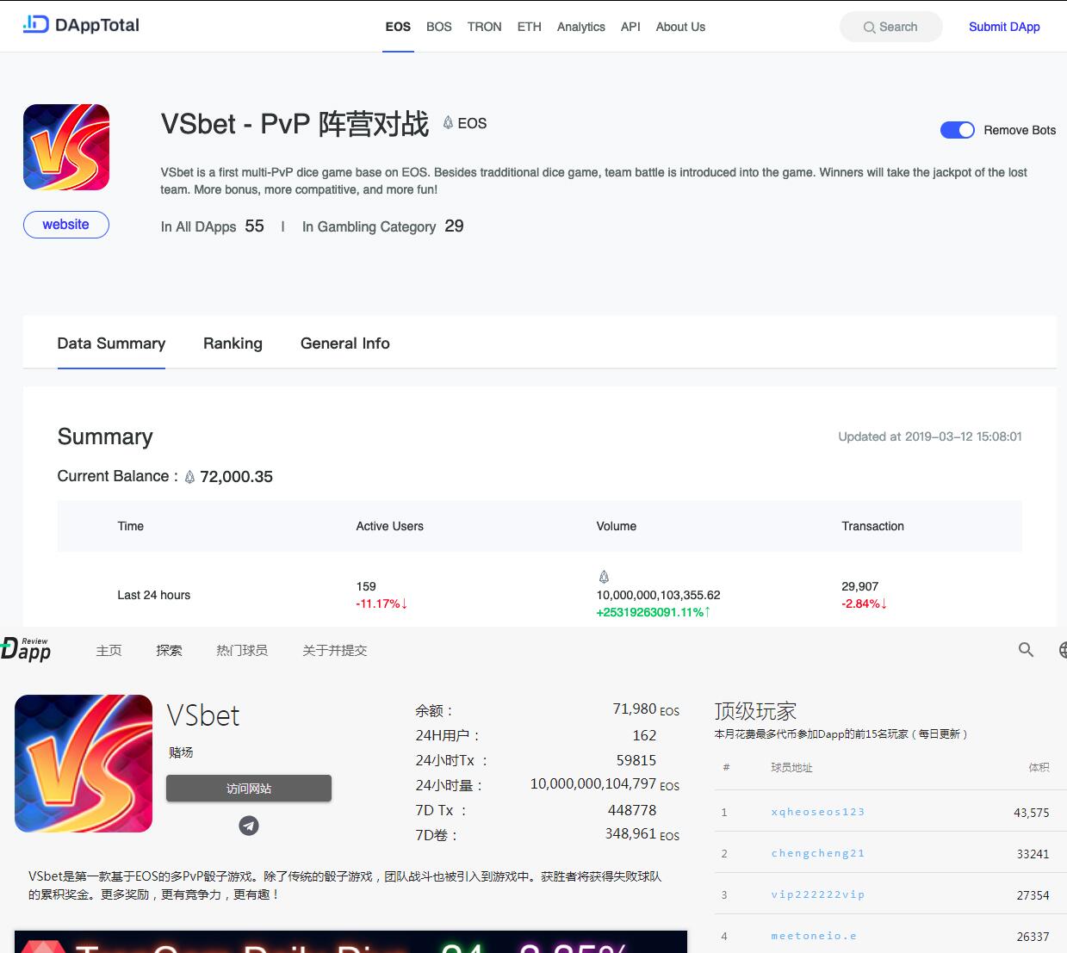This screenshot has width=1067, height=953.
Task: Open the Telegram icon under VSbet
Action: coord(249,826)
